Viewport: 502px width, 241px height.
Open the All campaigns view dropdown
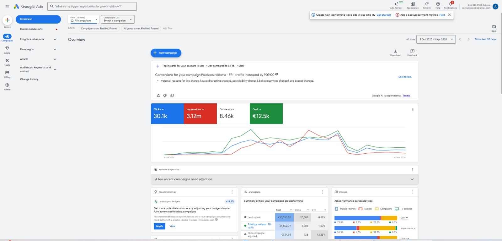83,19
